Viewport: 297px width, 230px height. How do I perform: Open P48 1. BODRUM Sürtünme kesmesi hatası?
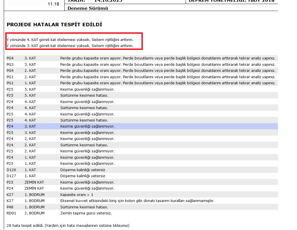click(x=84, y=207)
